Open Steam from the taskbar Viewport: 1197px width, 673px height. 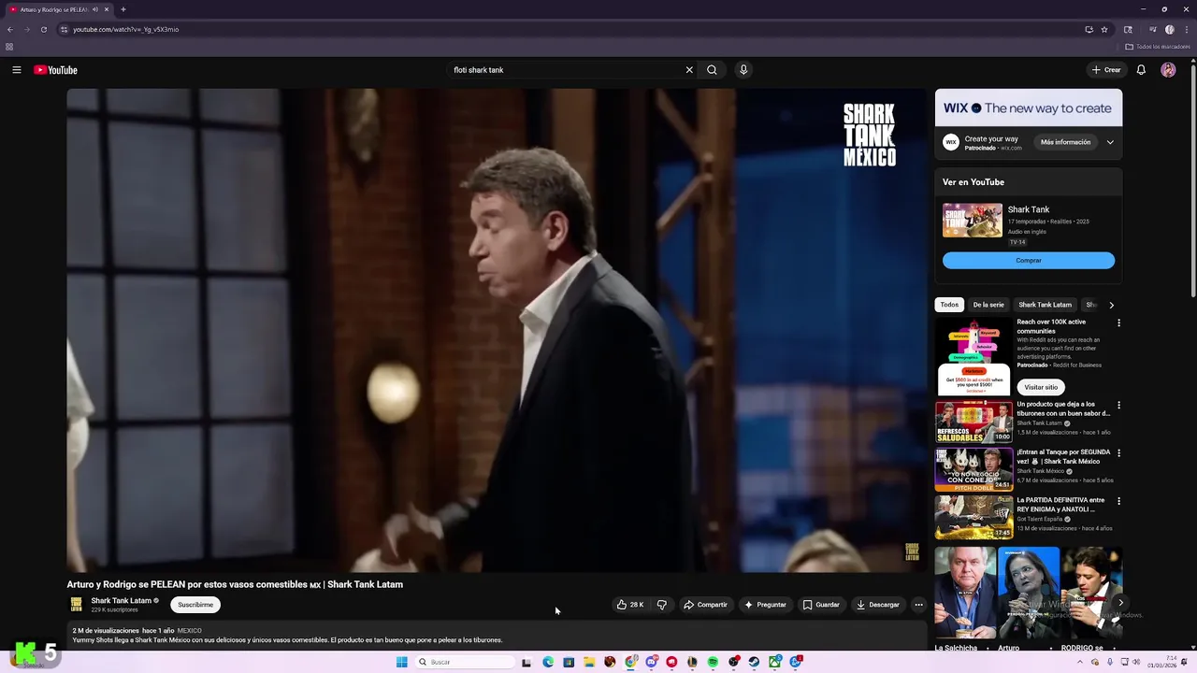754,662
